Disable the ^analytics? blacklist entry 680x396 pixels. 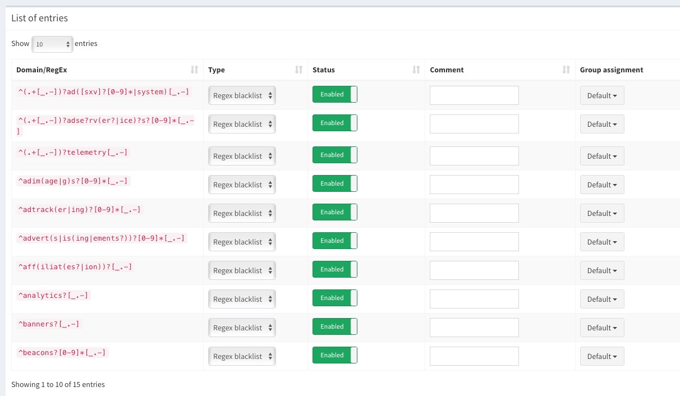(334, 298)
